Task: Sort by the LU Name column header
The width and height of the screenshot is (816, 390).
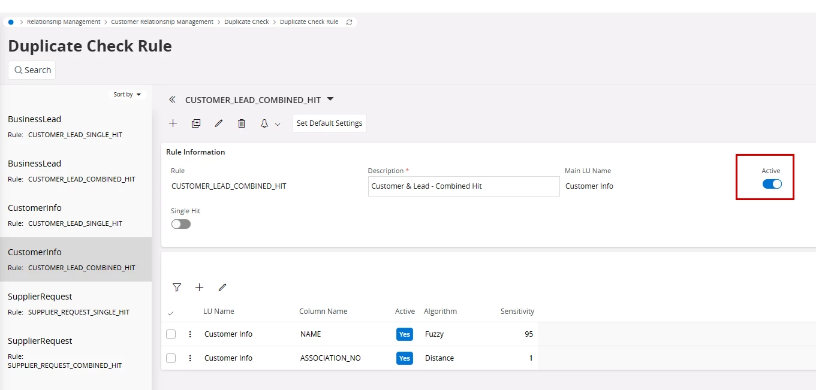Action: [x=219, y=312]
